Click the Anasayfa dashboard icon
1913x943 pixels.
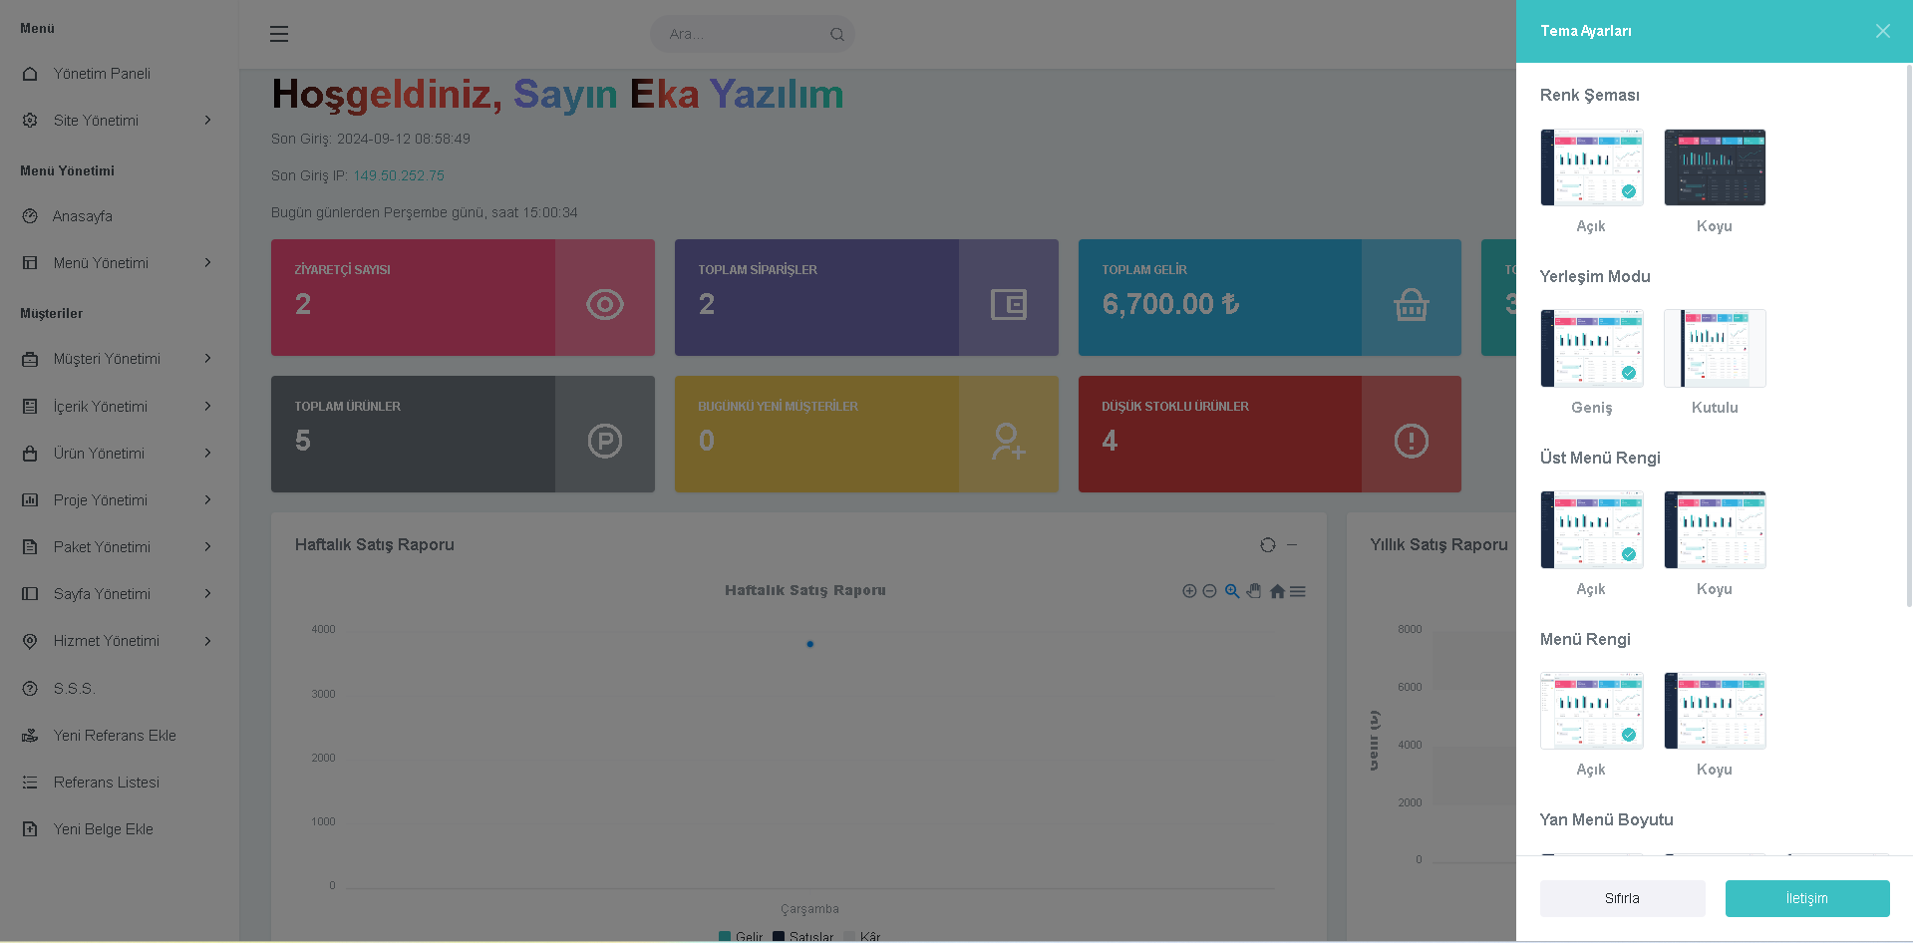click(x=30, y=216)
